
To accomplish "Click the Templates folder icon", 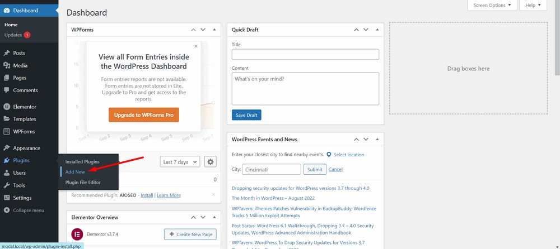I will pyautogui.click(x=6, y=119).
